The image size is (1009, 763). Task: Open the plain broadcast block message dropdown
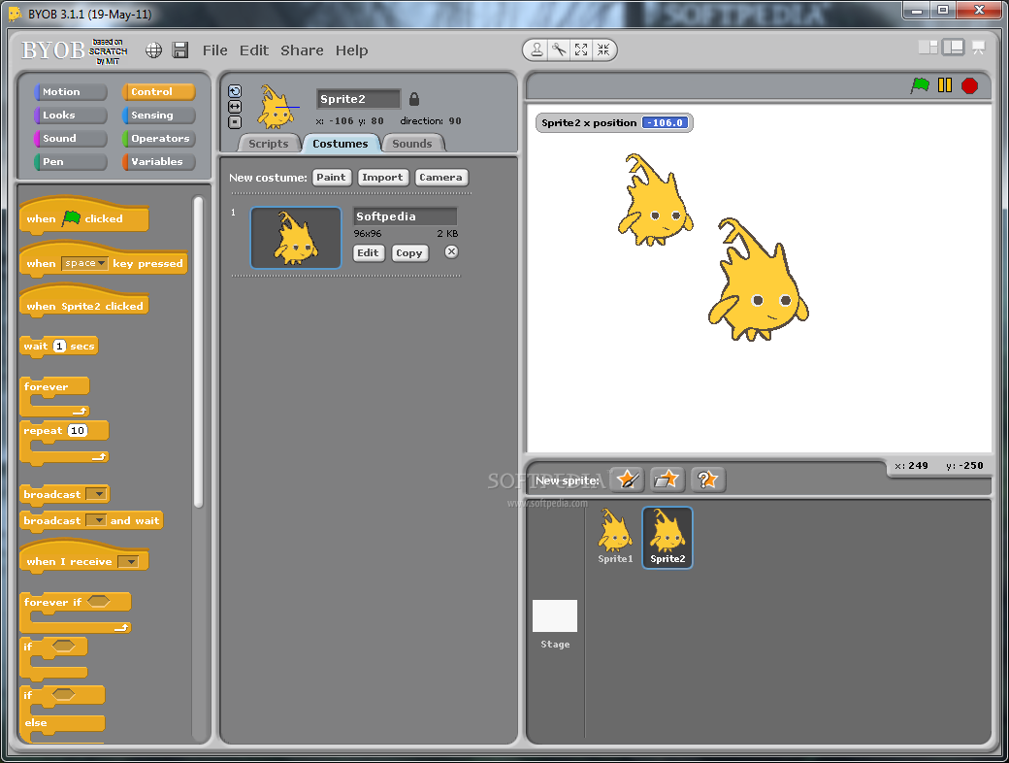pos(96,494)
